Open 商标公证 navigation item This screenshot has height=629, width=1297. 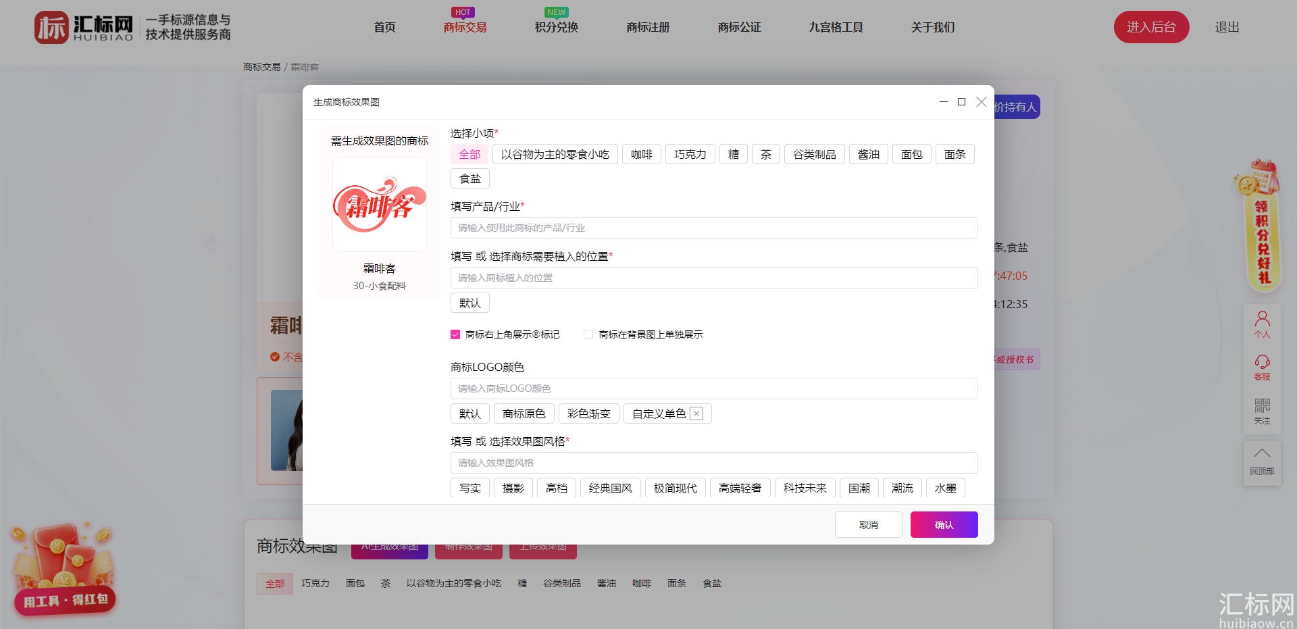pyautogui.click(x=740, y=27)
